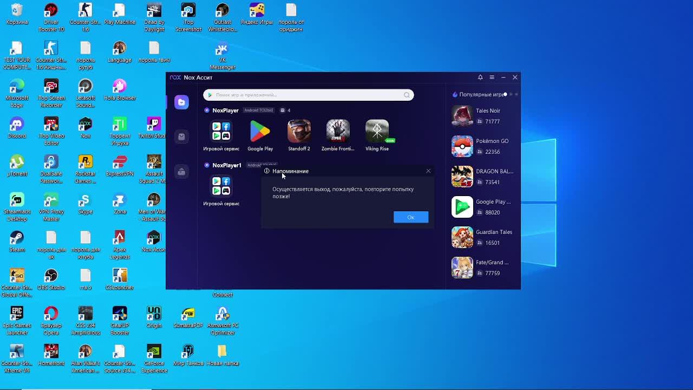
Task: Select Hola Browser desktop shortcut
Action: pyautogui.click(x=120, y=90)
